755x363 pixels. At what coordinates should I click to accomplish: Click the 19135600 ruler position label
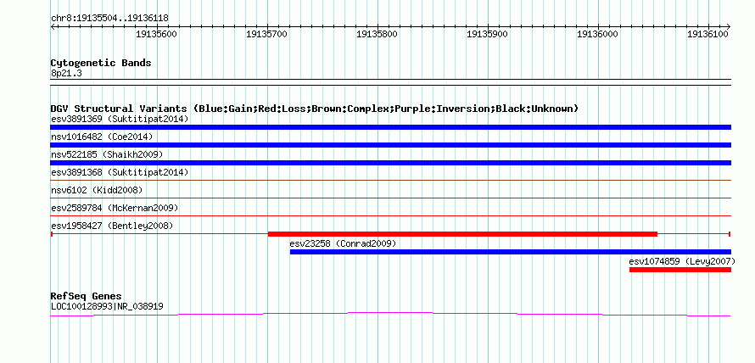[x=157, y=34]
